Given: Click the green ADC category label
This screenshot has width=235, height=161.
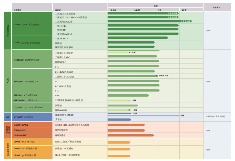Looking at the screenshot, I should 8,81.
